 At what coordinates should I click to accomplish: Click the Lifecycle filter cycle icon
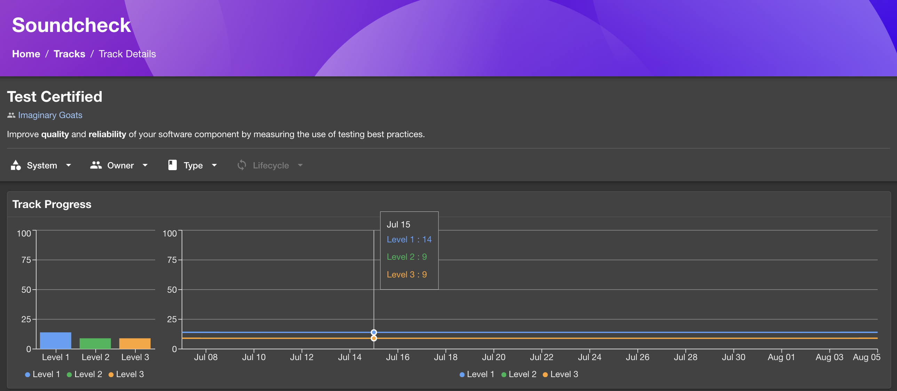242,165
